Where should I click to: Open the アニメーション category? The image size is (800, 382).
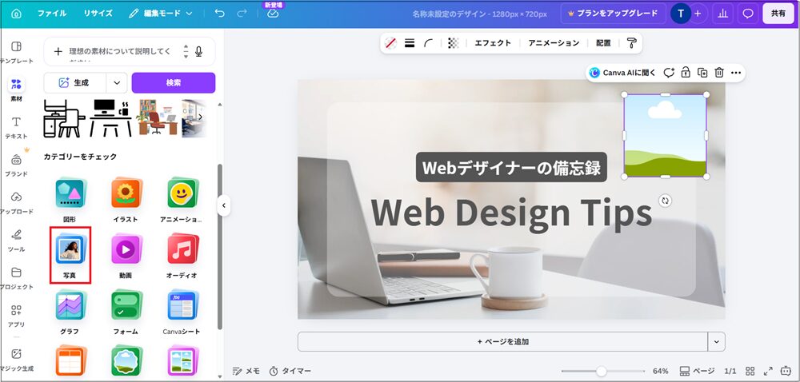click(x=182, y=200)
